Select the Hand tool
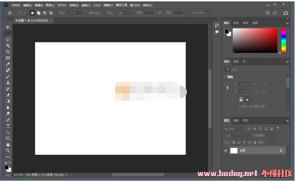Screen dimensions: 296x181 tap(8, 144)
